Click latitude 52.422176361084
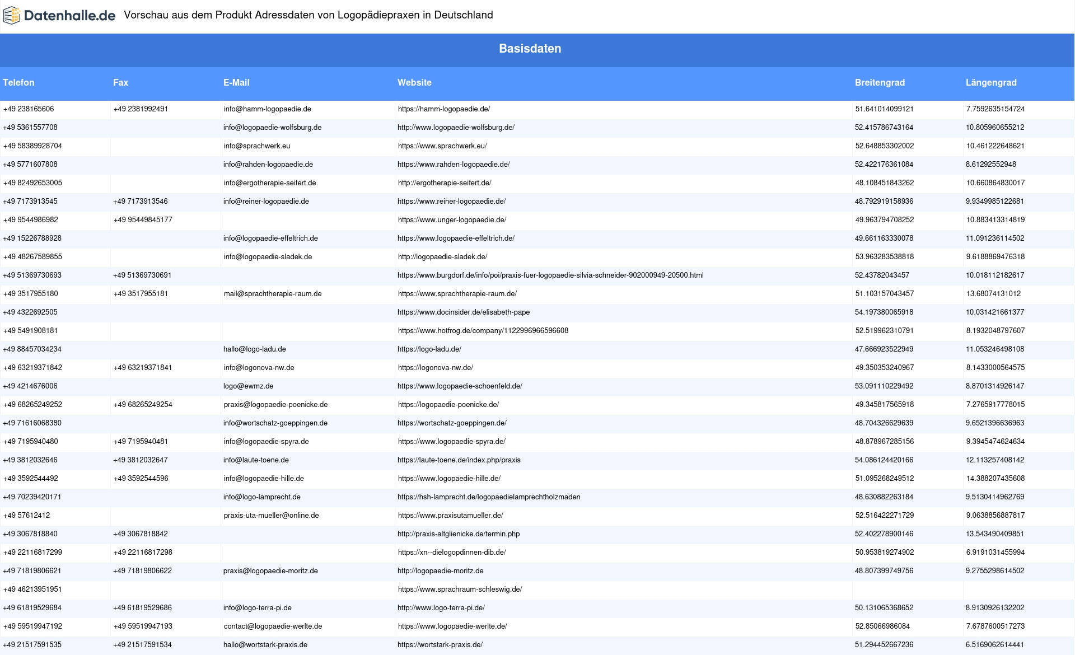 coord(884,165)
